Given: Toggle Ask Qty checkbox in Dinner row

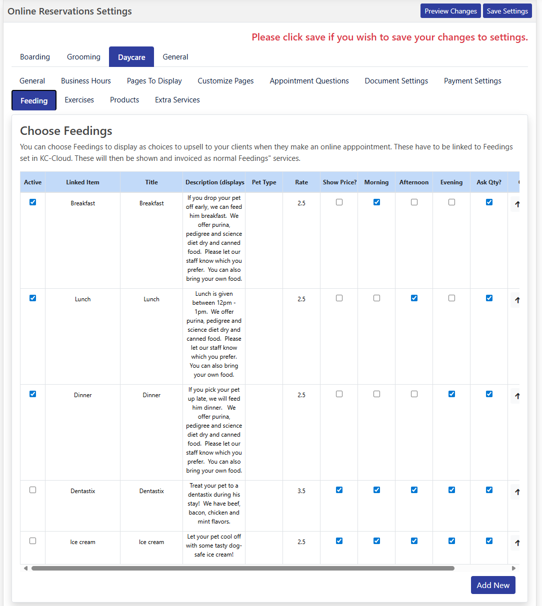Looking at the screenshot, I should (489, 394).
